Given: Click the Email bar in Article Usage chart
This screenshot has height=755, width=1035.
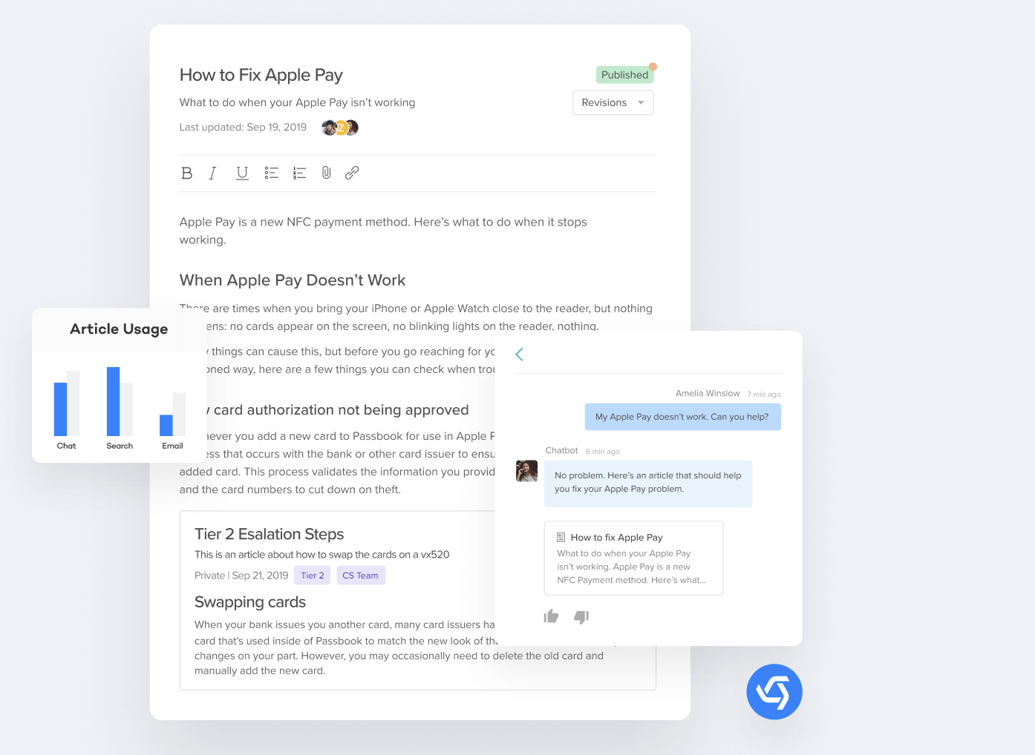Looking at the screenshot, I should pos(166,425).
